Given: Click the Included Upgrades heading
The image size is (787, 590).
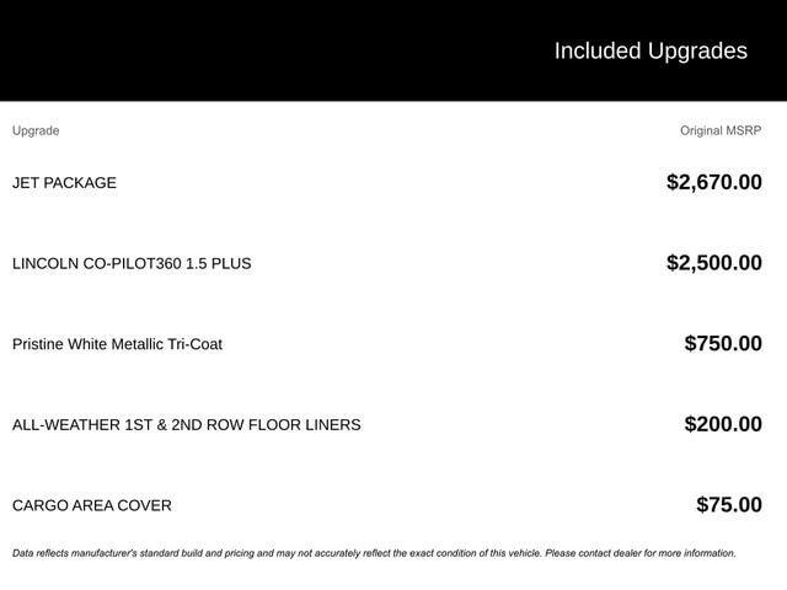Looking at the screenshot, I should pos(651,51).
